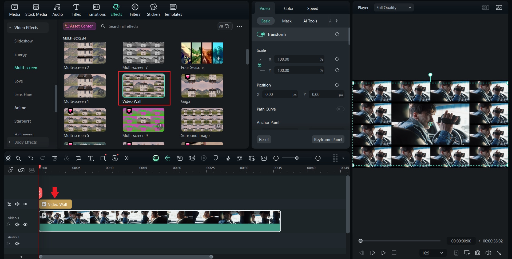Enable the Path Curve toggle
Screen dimensions: 512x259
click(340, 109)
